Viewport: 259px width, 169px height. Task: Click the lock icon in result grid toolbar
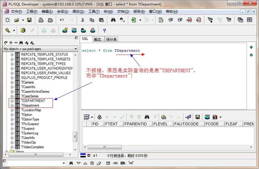point(99,117)
